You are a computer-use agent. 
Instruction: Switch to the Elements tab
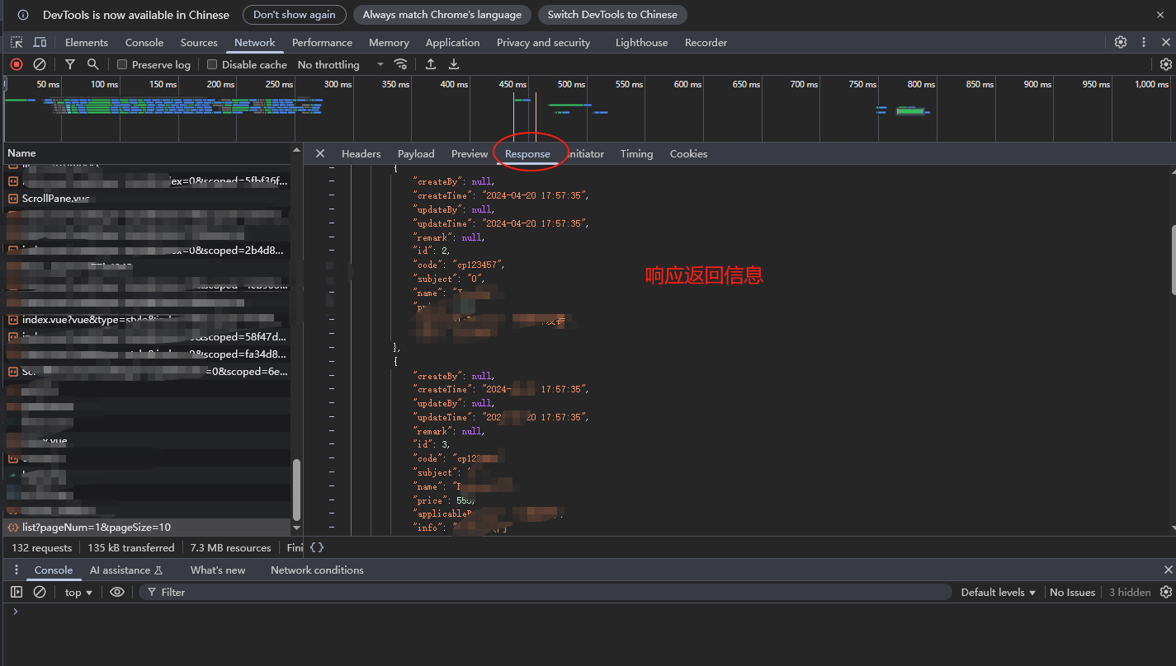pos(87,42)
